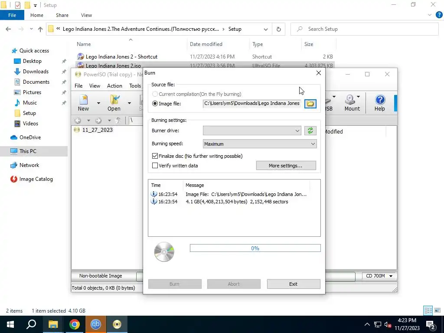Open Quick access in File Explorer sidebar
The width and height of the screenshot is (444, 333).
30,51
